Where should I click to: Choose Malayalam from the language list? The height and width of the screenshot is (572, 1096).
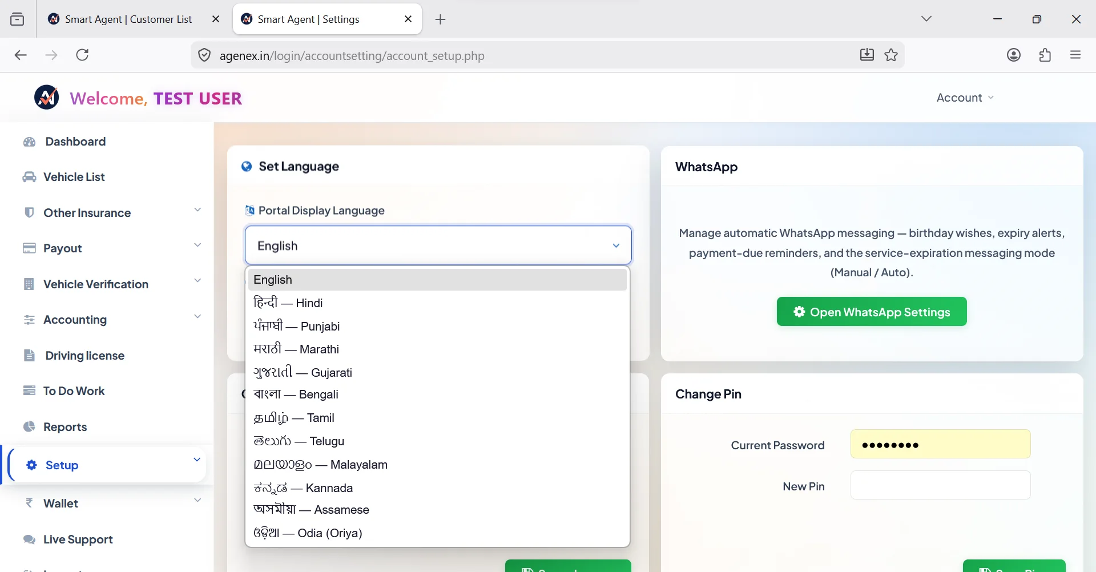[437, 465]
